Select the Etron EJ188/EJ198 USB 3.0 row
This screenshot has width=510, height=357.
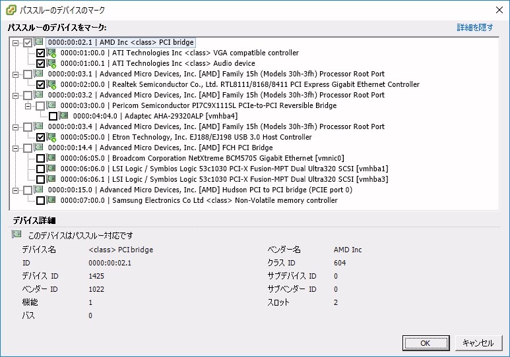pyautogui.click(x=186, y=137)
